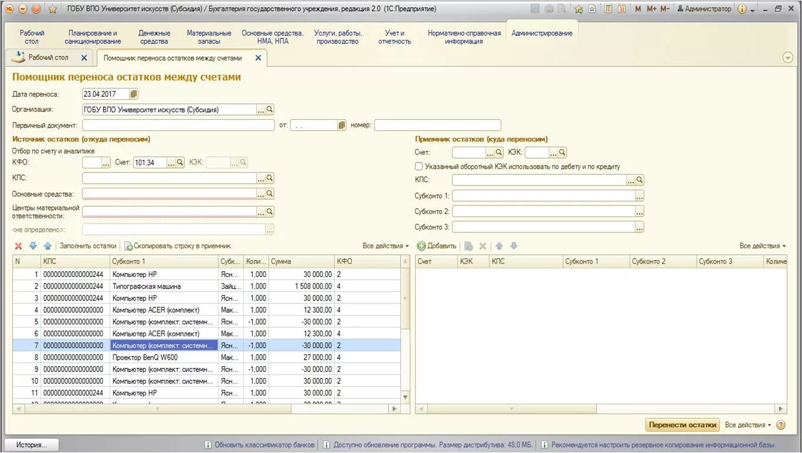Open 'Все действия' next to Перенести остатки

[748, 425]
